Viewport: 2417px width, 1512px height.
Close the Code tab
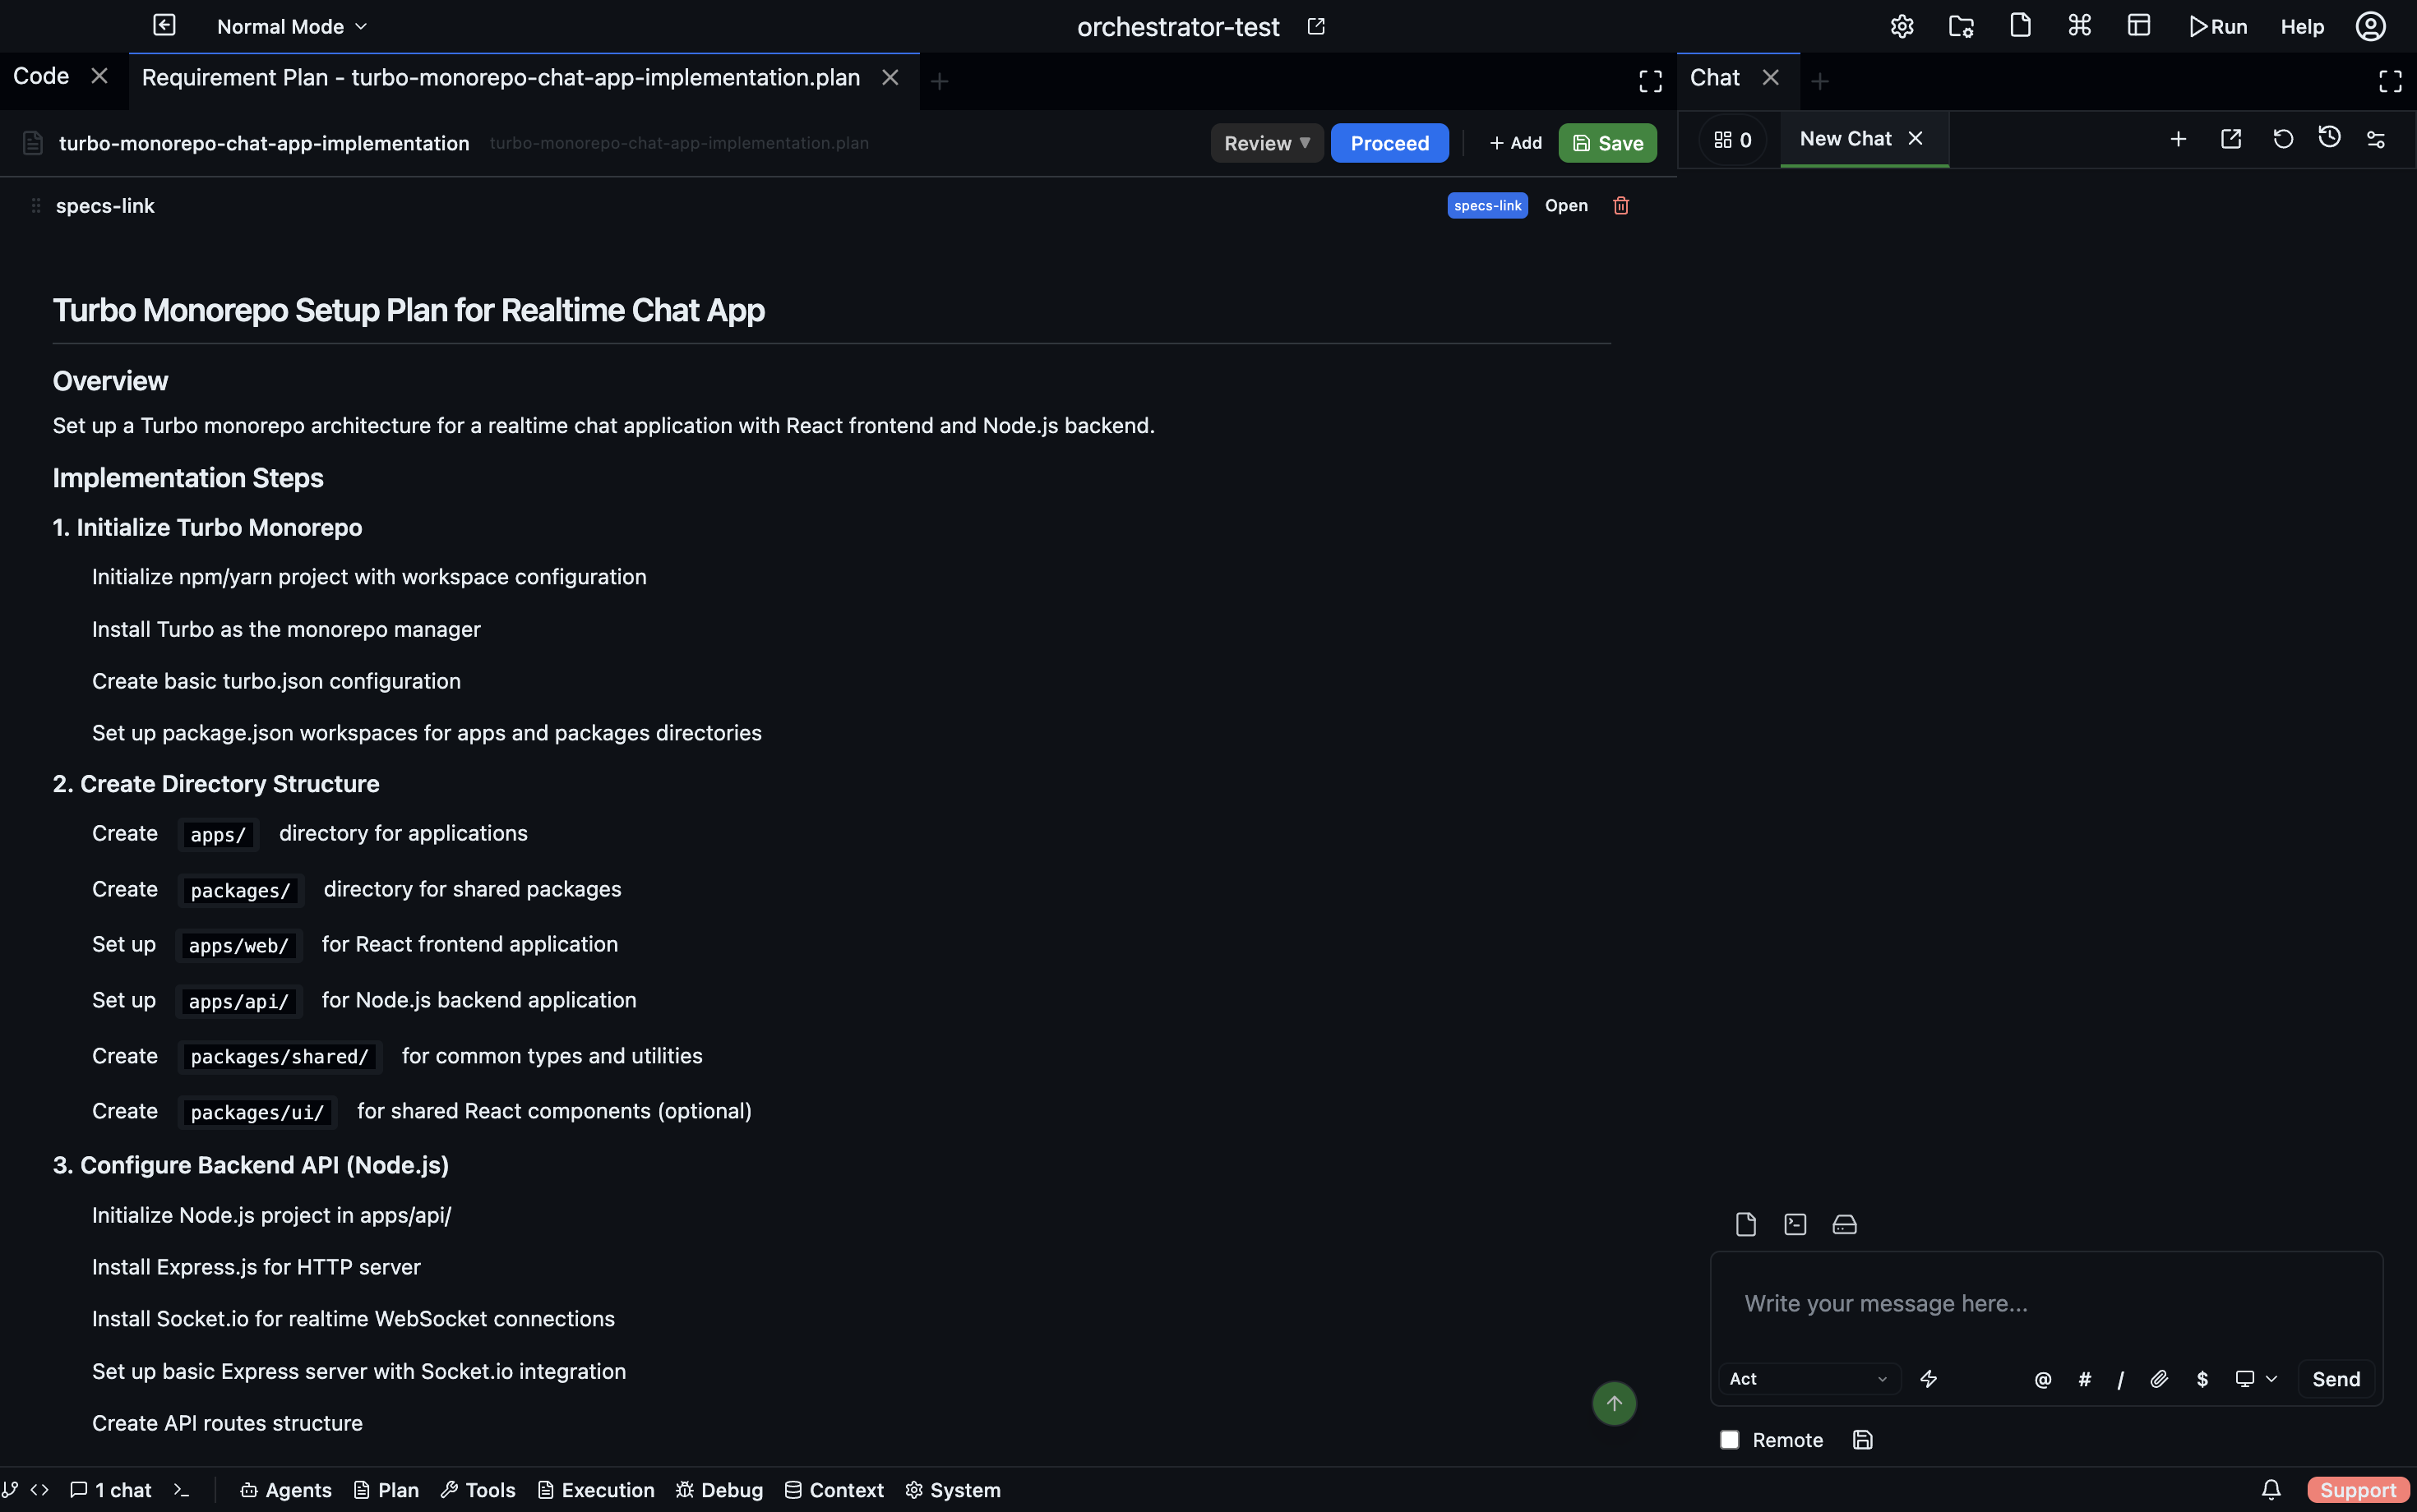tap(99, 76)
